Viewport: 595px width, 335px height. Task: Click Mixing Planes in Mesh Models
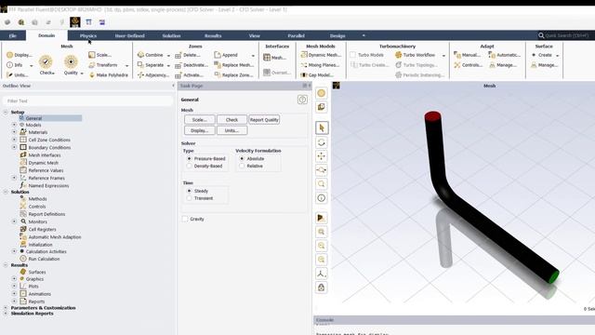(321, 65)
